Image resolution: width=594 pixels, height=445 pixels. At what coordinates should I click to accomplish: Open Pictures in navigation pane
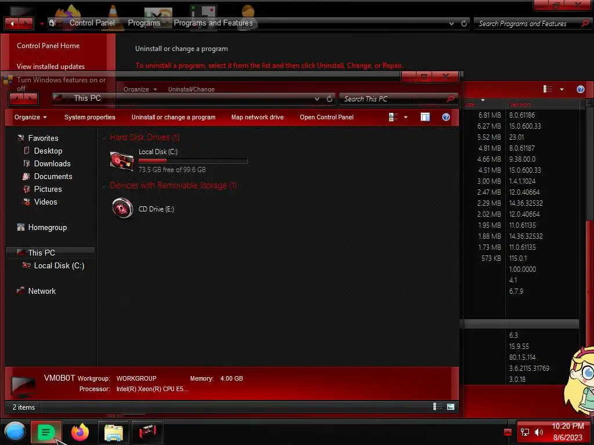48,189
